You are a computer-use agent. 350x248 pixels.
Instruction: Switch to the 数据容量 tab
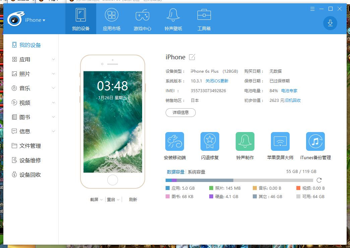tap(175, 172)
